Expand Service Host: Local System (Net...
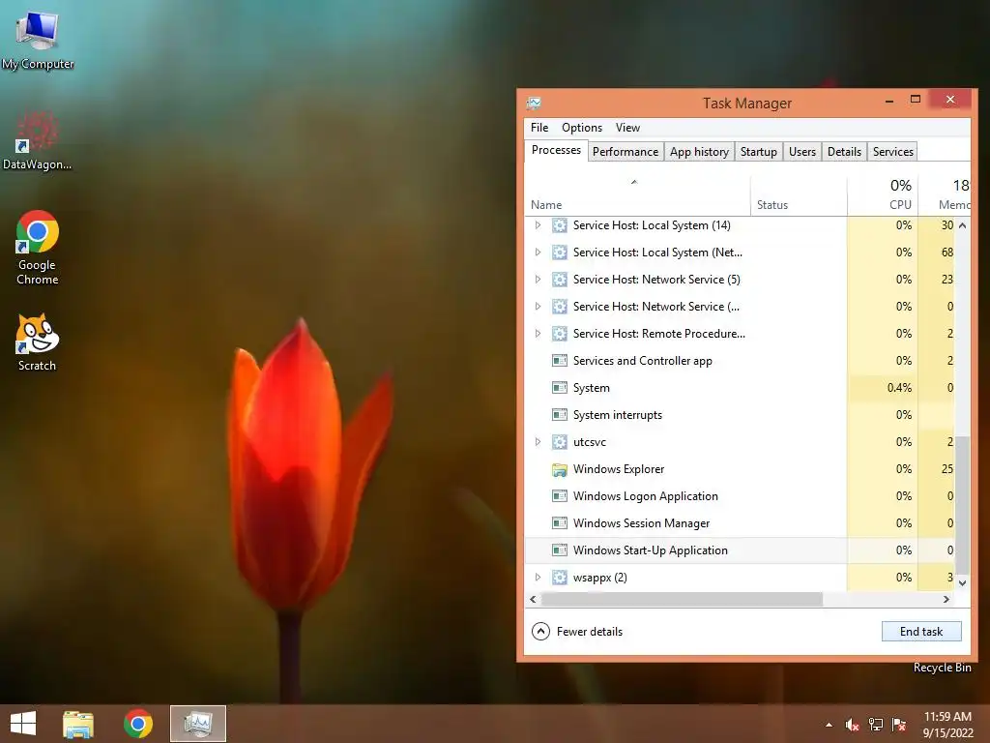The height and width of the screenshot is (743, 990). point(538,253)
